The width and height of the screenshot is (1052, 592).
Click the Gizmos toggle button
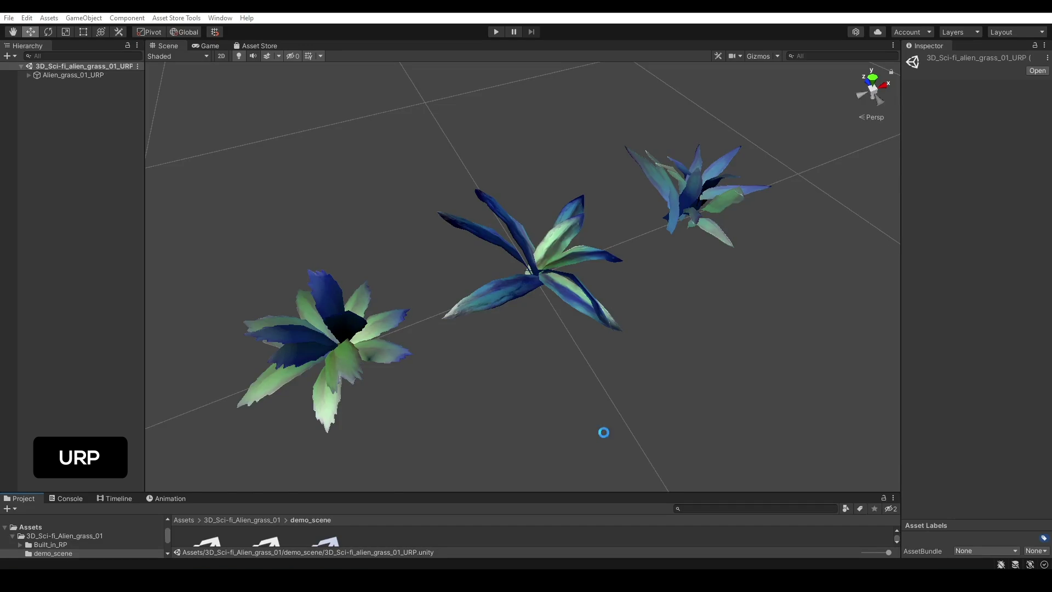click(758, 56)
